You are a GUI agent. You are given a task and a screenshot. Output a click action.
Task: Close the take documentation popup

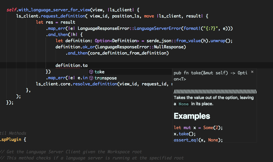tap(252, 72)
